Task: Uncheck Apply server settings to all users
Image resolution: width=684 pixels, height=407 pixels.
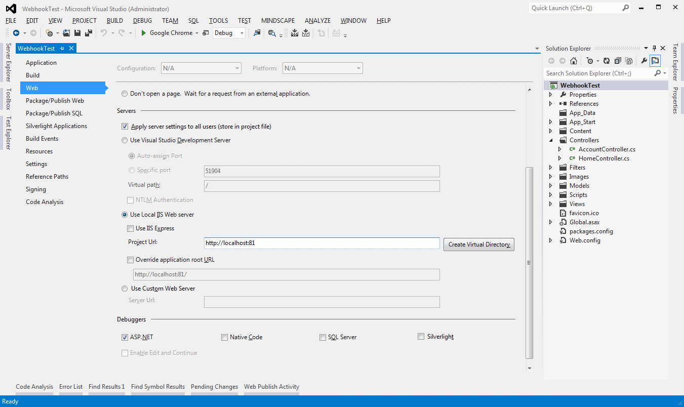Action: tap(125, 126)
